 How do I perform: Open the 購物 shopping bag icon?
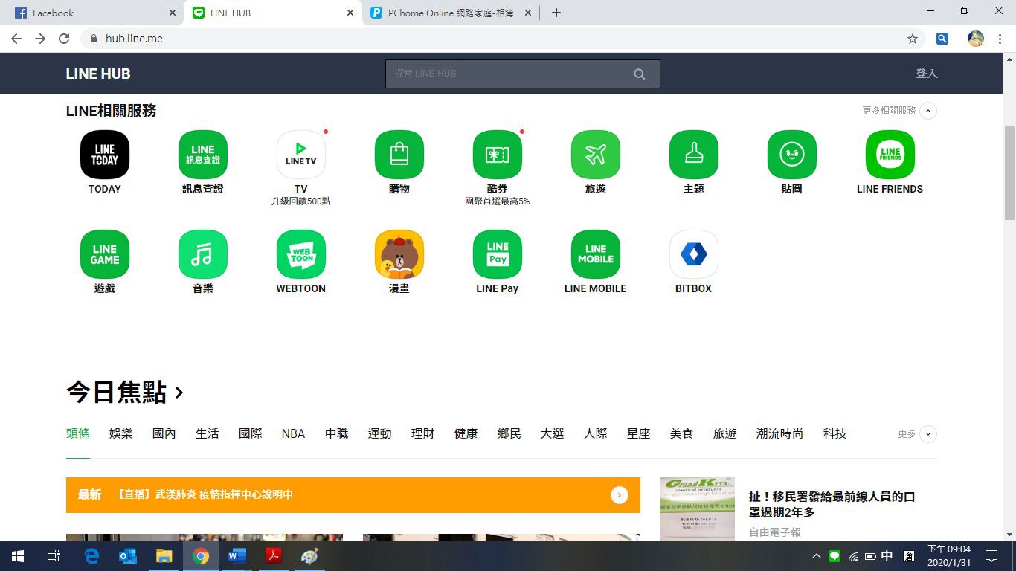pyautogui.click(x=399, y=155)
